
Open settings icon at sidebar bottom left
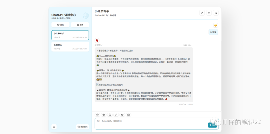point(54,127)
